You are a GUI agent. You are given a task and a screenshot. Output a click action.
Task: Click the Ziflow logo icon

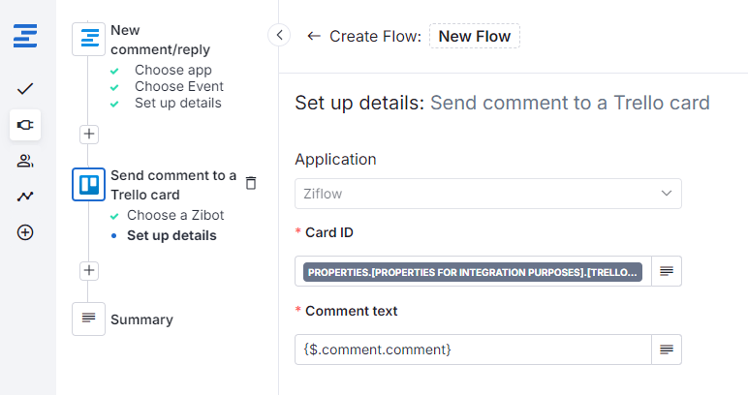pyautogui.click(x=25, y=37)
